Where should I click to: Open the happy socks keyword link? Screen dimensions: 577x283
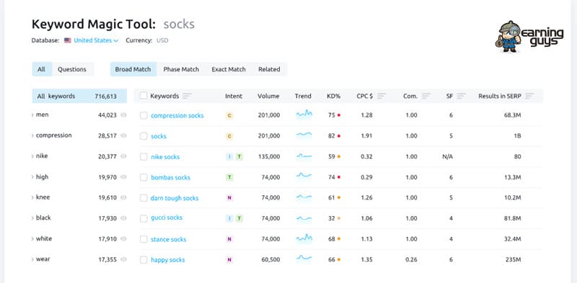point(168,260)
